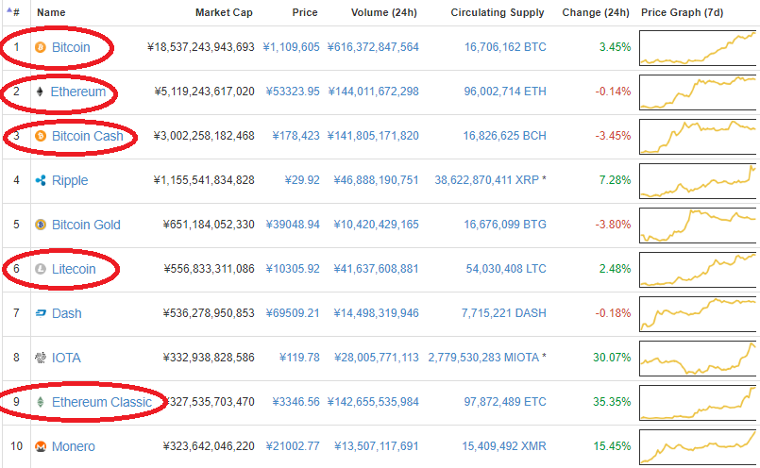Open Bitcoin Gold's 7-day price graph
Screen dimensions: 760x468
tap(698, 226)
